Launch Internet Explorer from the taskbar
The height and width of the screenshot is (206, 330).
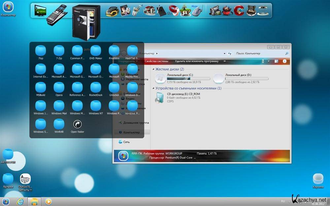(20, 201)
